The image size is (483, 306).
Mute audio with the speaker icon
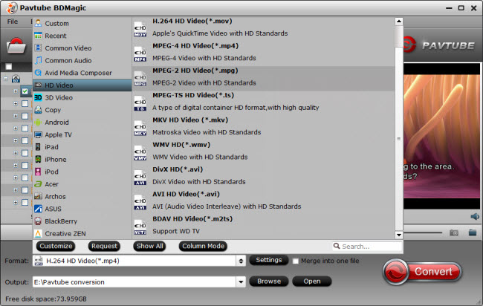[x=475, y=217]
